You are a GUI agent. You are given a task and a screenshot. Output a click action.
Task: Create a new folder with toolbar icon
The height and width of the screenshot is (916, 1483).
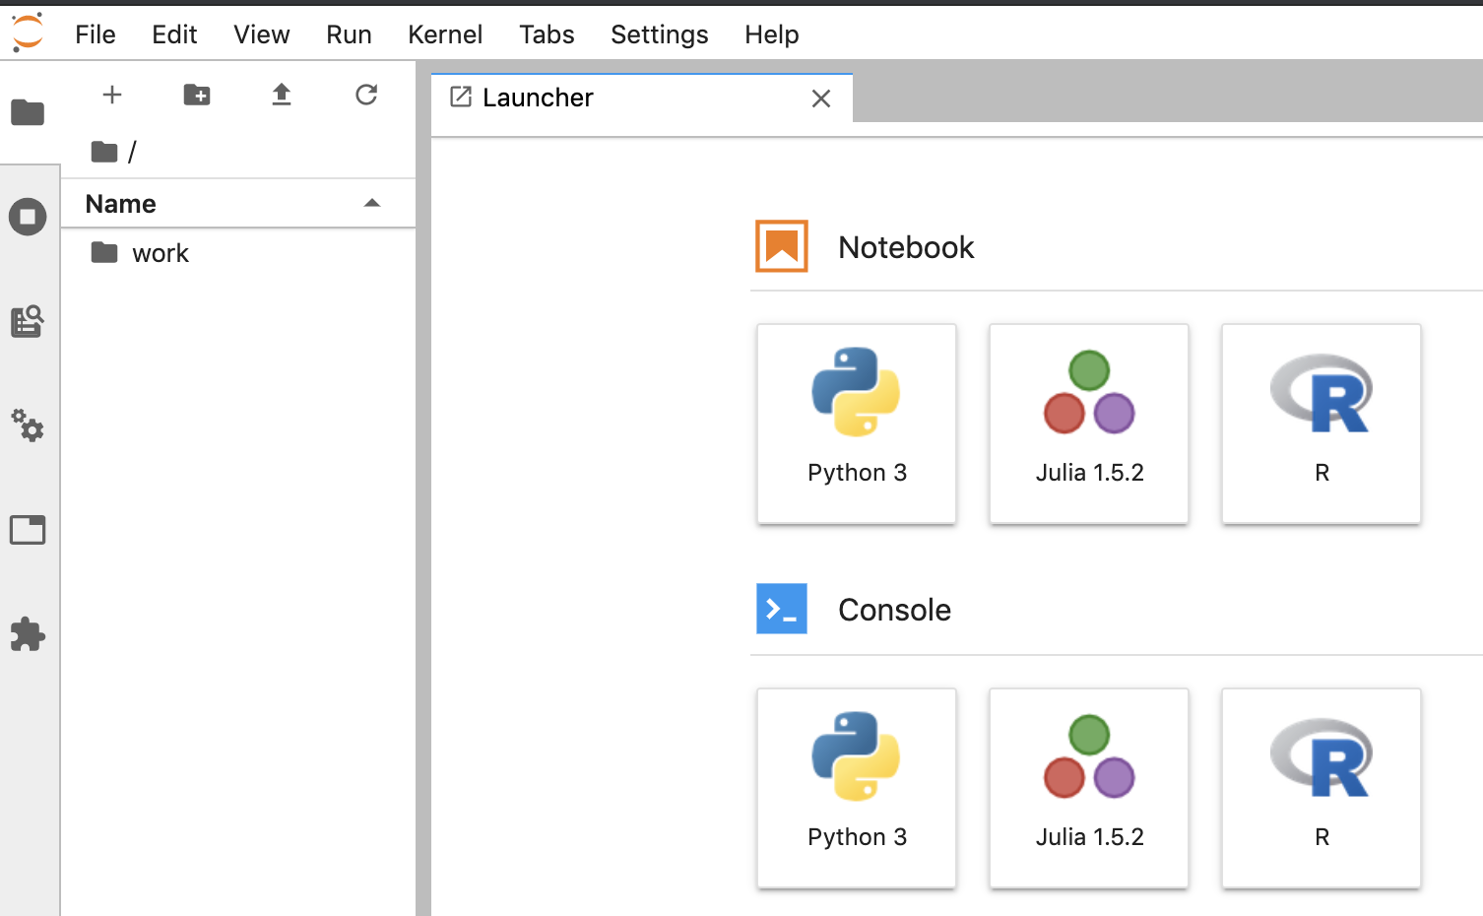click(197, 95)
